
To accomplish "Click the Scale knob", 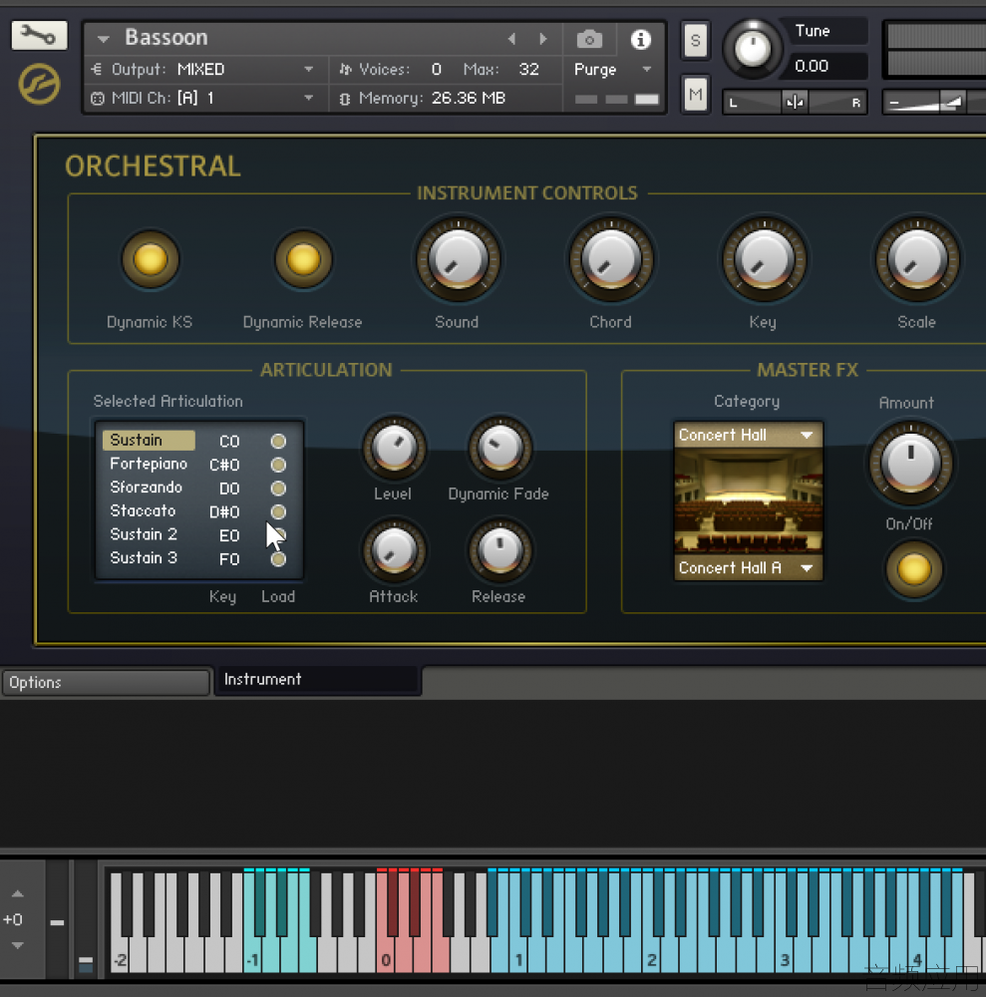I will click(917, 259).
